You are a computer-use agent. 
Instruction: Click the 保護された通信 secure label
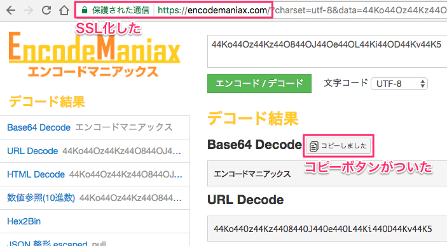(121, 10)
